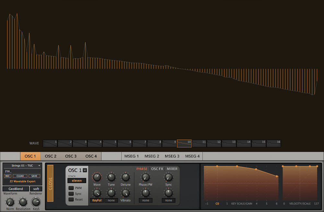Expand the OSC 1 arrow menu

pyautogui.click(x=85, y=170)
